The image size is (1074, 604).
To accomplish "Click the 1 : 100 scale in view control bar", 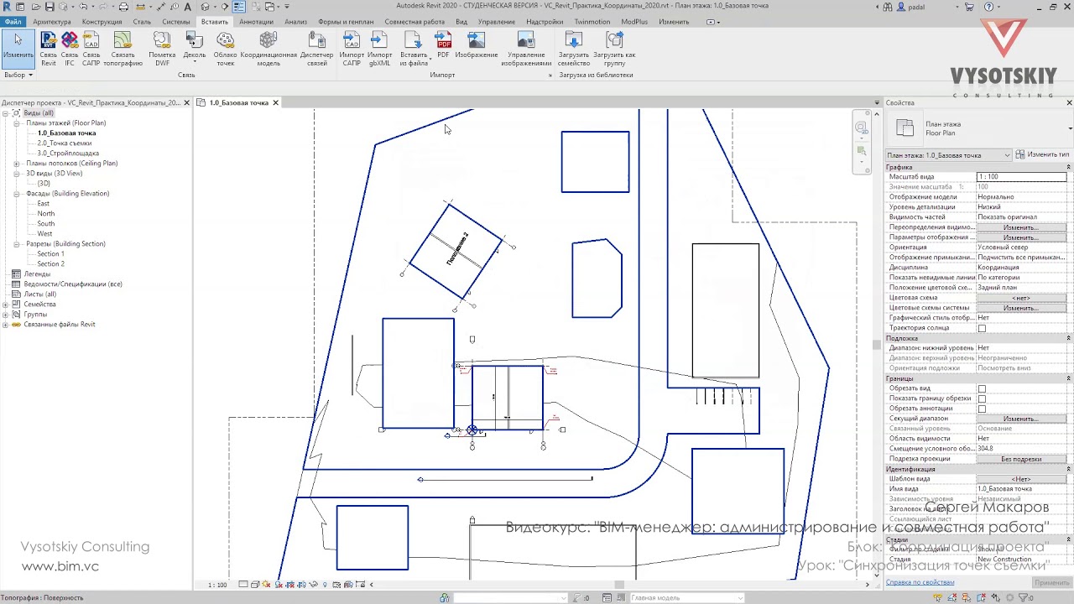I will coord(217,584).
